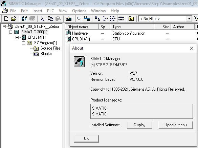The width and height of the screenshot is (198, 148).
Task: Open the PLC menu
Action: [50, 11]
